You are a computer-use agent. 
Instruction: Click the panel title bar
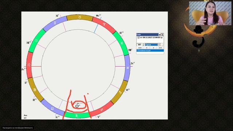(147, 35)
